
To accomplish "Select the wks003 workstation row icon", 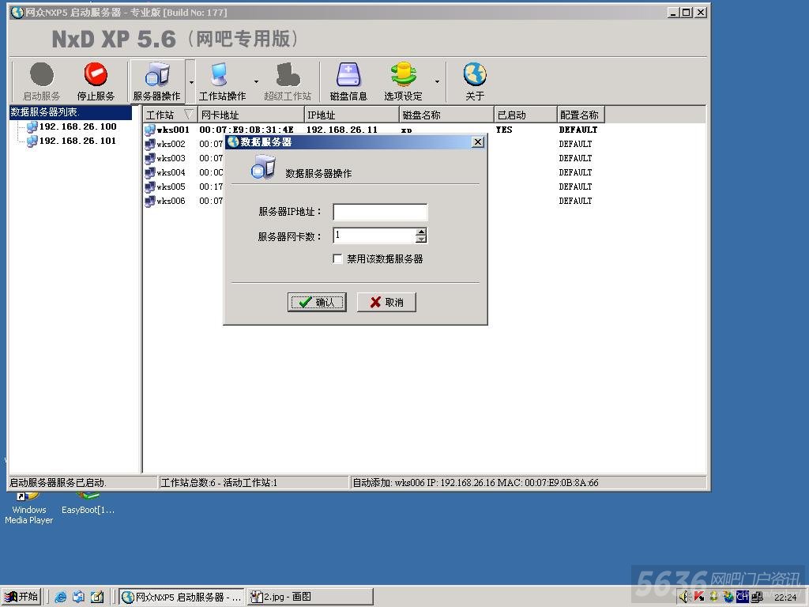I will 150,158.
